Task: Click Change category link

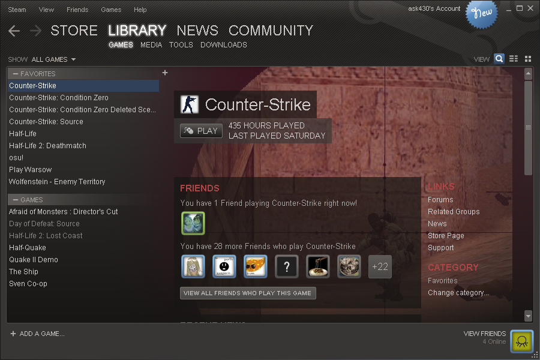Action: pos(458,293)
